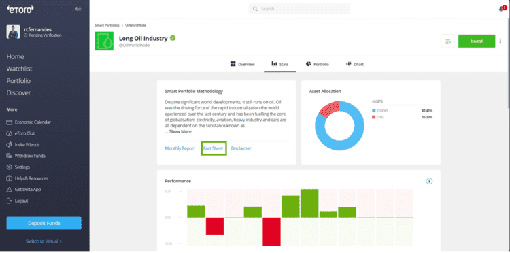510x253 pixels.
Task: Click the Logout icon
Action: point(9,201)
